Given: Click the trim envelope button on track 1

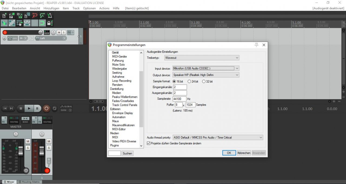Looking at the screenshot, I should point(12,38).
